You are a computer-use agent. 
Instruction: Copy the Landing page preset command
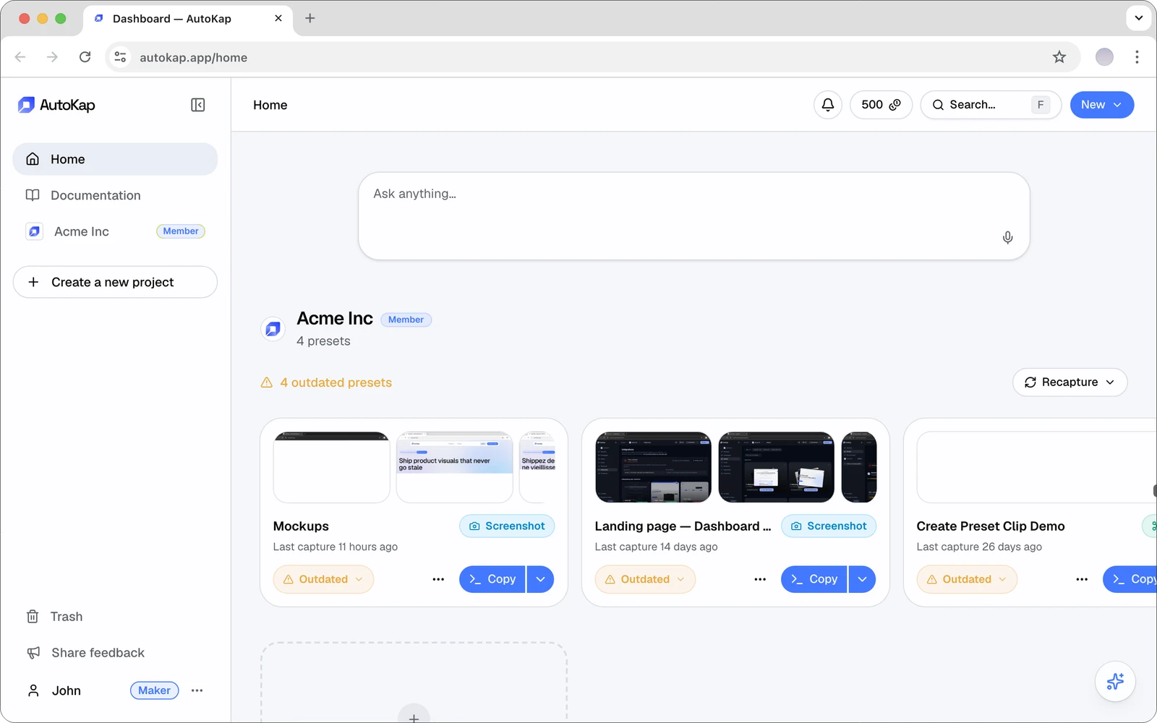[x=814, y=579]
